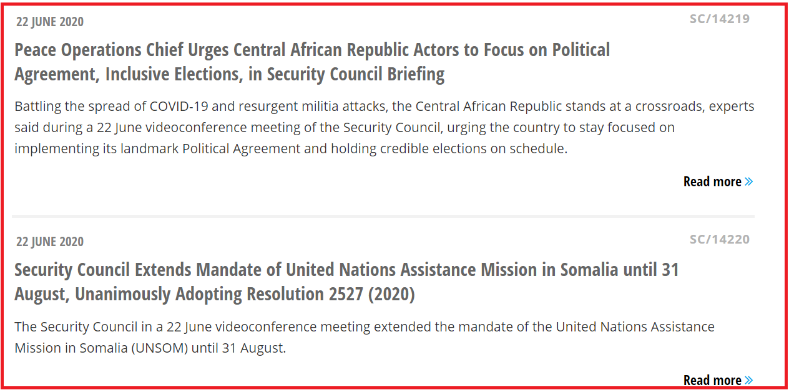Image resolution: width=789 pixels, height=390 pixels.
Task: Select the SC/14219 document reference
Action: (720, 19)
